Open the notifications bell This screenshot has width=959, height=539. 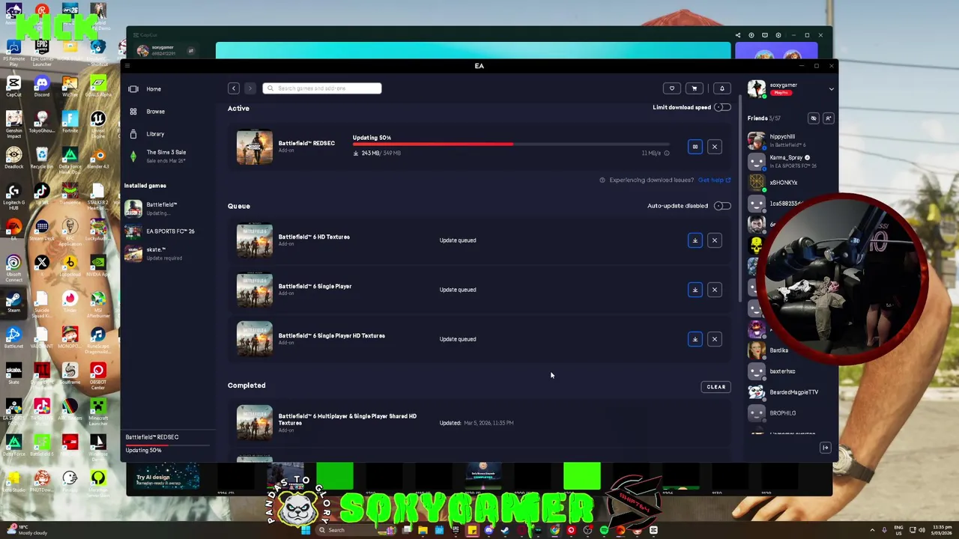[722, 88]
